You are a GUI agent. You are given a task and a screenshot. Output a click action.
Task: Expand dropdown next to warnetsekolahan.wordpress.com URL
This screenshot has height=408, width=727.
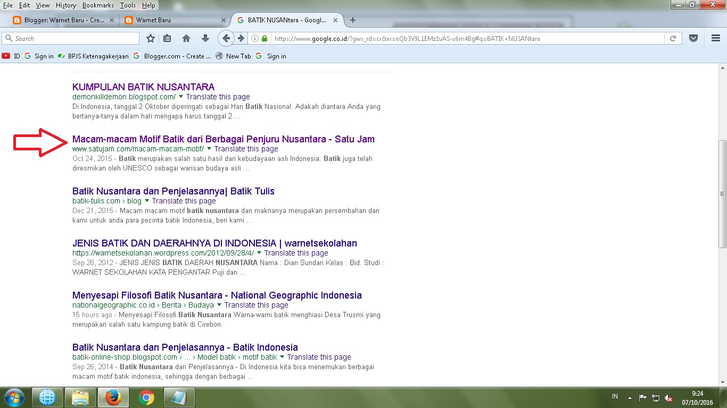259,253
